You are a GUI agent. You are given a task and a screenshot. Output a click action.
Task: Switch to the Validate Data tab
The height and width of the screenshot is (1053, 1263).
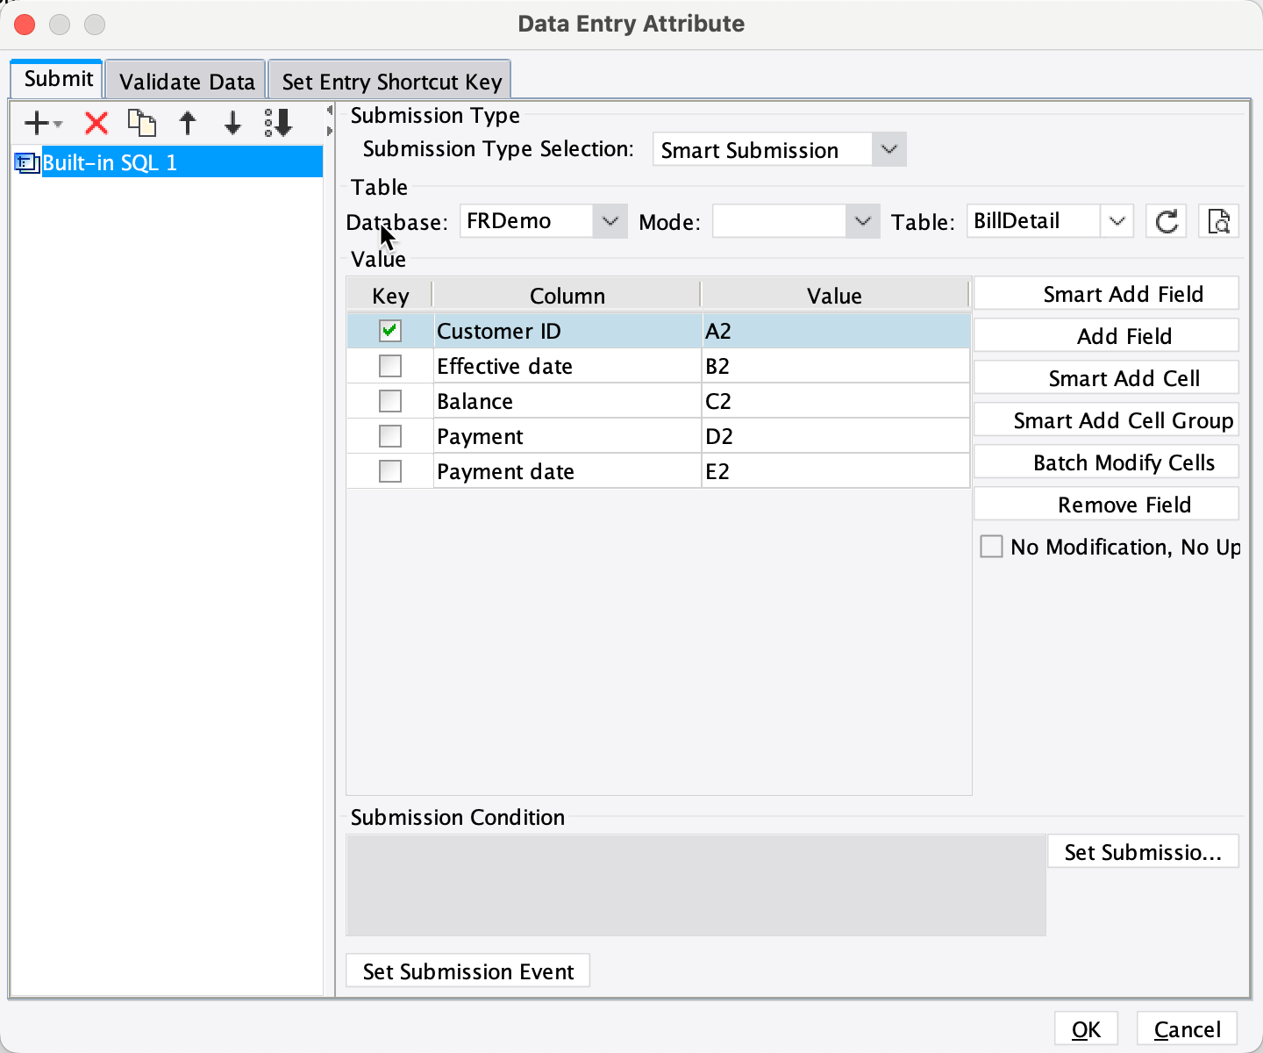[x=185, y=80]
